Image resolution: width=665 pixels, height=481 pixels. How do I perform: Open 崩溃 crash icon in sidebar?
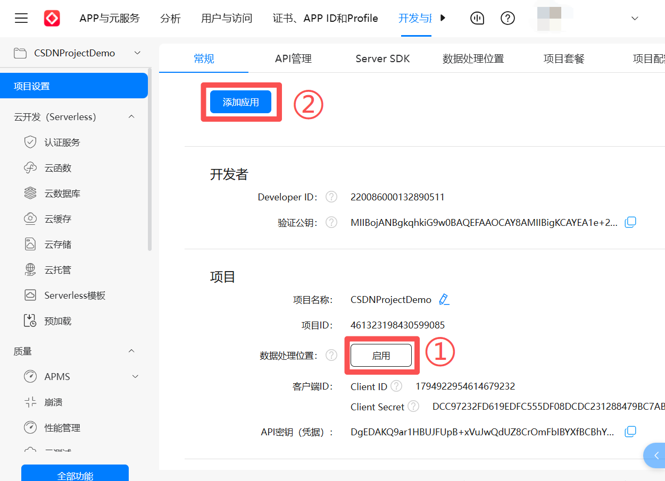coord(30,402)
